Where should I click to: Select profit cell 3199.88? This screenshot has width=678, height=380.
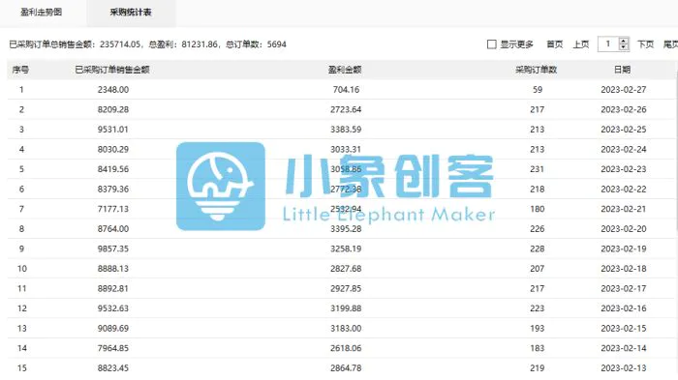pyautogui.click(x=346, y=307)
